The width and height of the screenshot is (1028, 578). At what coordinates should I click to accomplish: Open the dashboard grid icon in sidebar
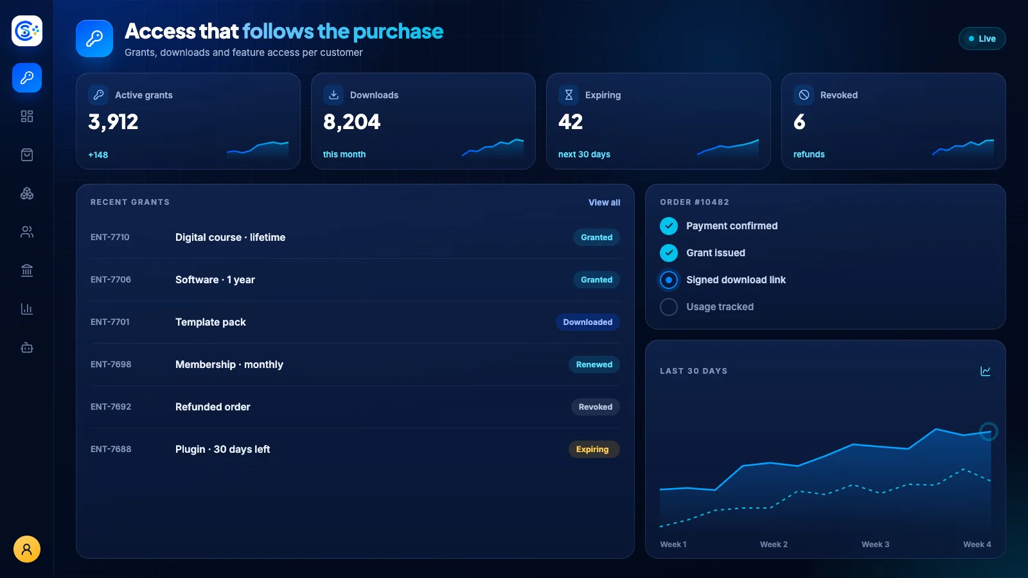coord(27,116)
